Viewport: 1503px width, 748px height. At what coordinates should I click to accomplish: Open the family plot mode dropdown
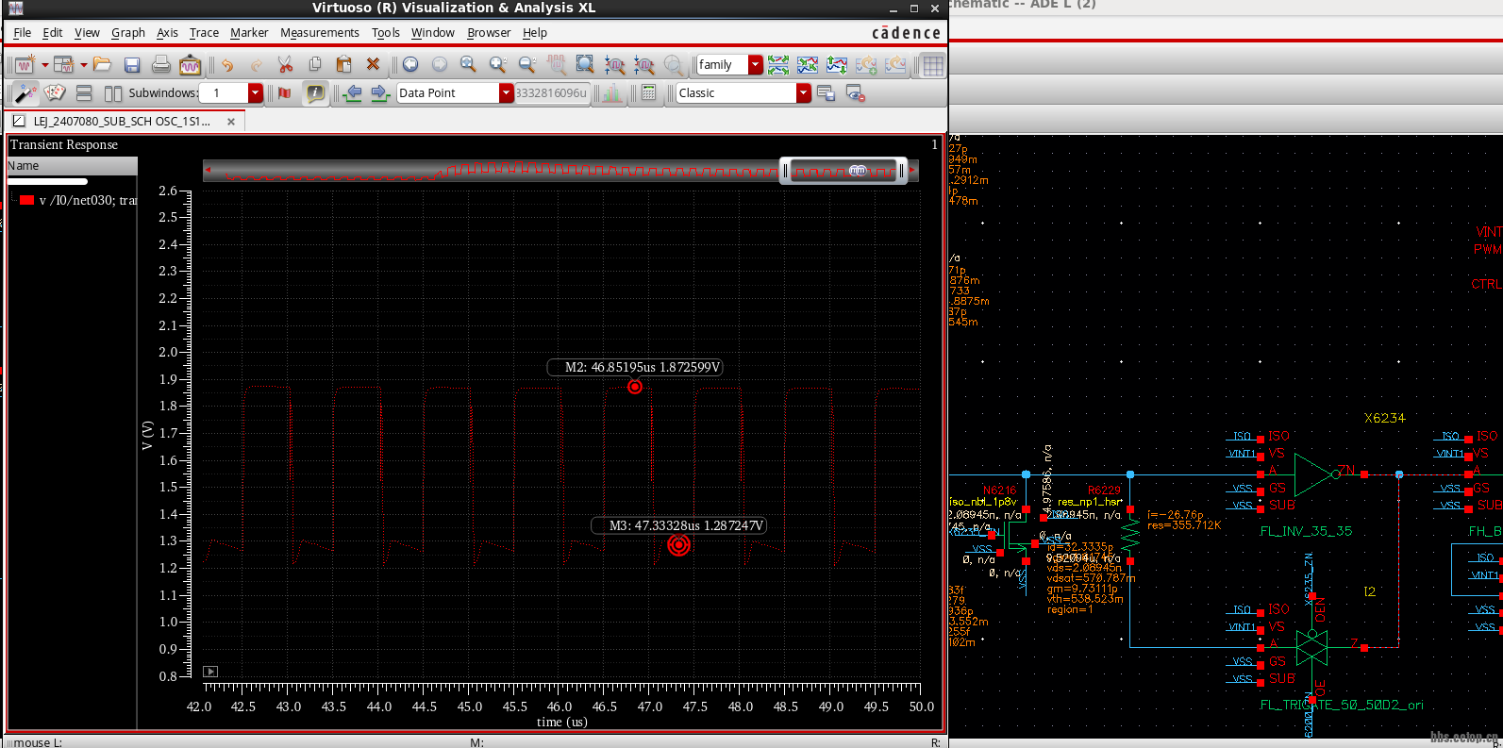pos(755,64)
